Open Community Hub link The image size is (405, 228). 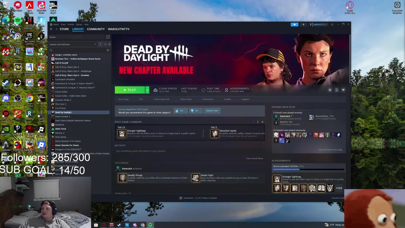tap(162, 99)
